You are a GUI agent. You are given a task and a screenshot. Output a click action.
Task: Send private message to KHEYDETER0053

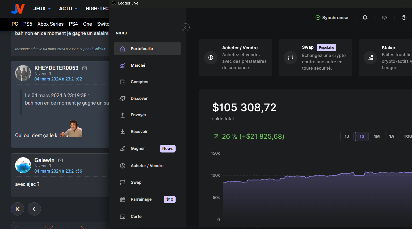(x=84, y=68)
